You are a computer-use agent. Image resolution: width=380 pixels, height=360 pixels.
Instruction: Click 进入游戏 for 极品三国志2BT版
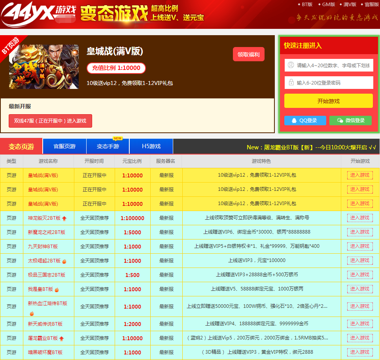coord(359,275)
